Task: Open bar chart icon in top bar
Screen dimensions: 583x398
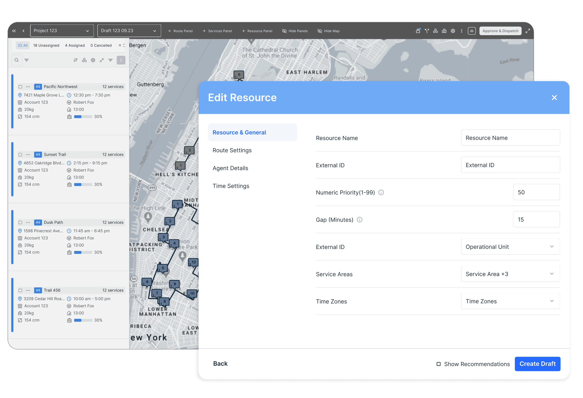Action: point(444,31)
